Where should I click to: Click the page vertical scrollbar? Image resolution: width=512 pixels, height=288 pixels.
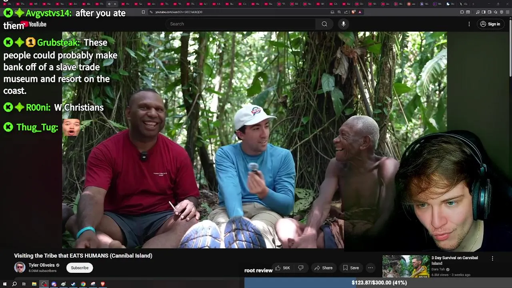(510, 48)
